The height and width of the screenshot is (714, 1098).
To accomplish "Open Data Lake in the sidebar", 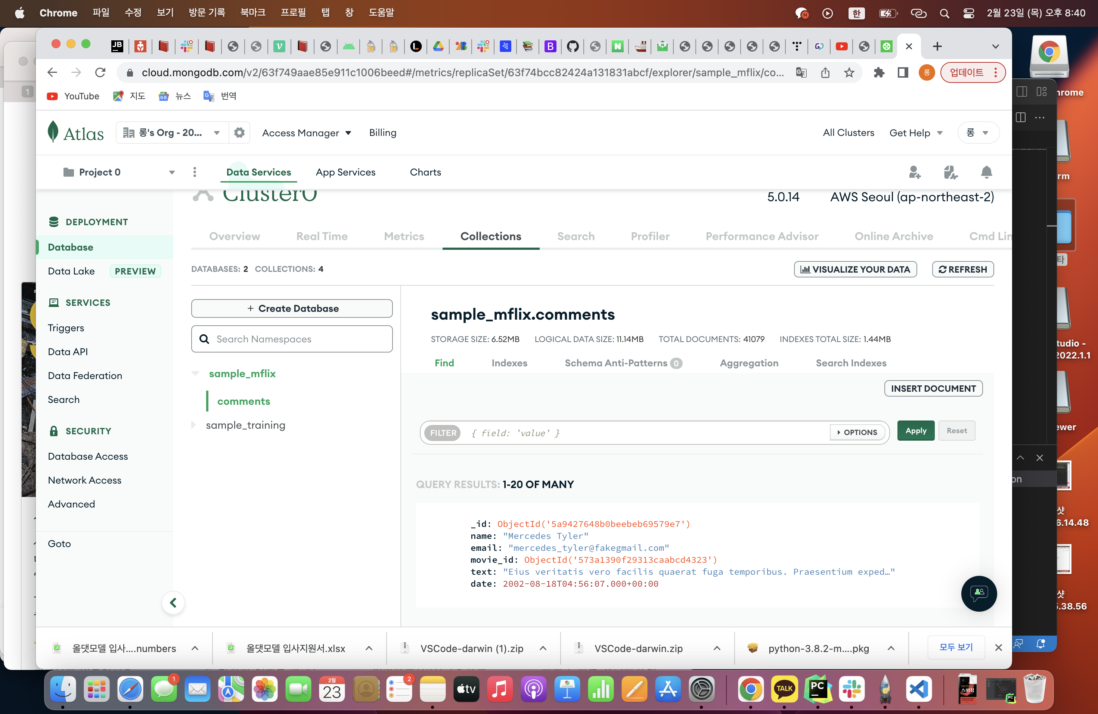I will pyautogui.click(x=71, y=271).
